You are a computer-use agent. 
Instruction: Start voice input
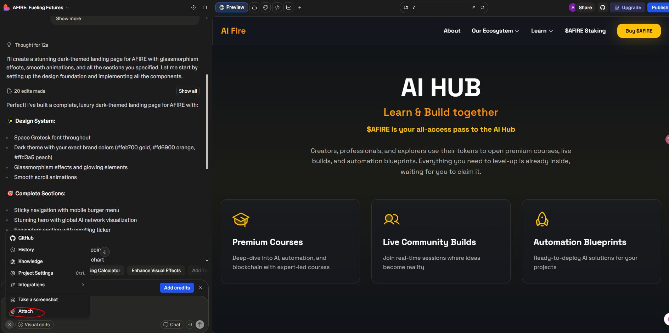point(190,325)
